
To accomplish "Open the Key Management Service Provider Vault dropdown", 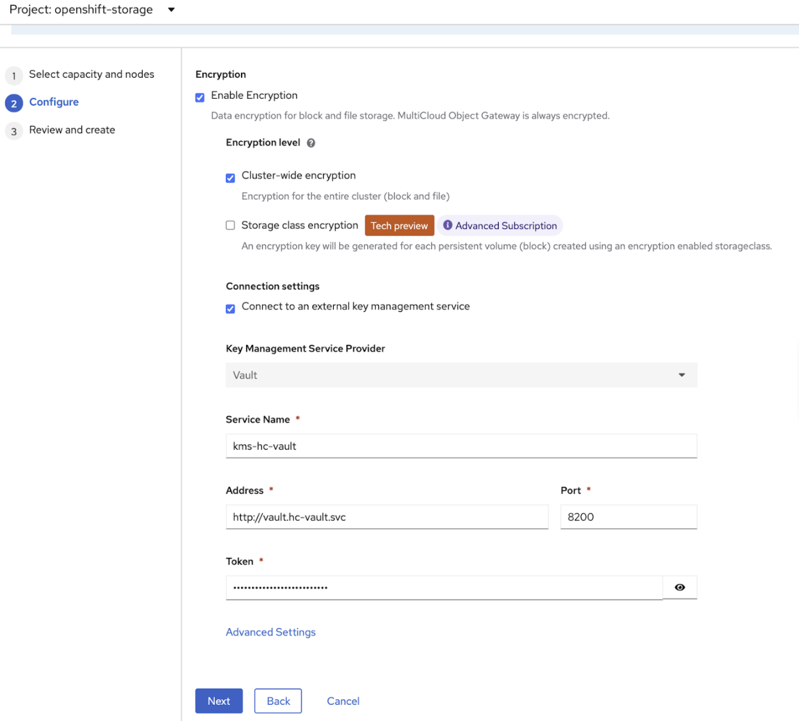I will tap(462, 375).
